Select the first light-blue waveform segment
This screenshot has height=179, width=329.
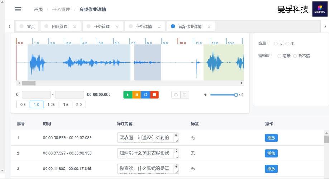(79, 62)
